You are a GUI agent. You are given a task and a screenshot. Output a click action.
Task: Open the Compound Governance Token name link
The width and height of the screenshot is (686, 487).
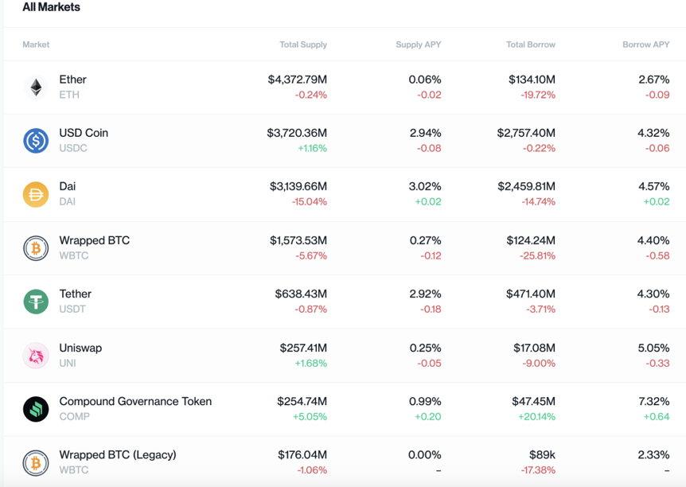point(135,401)
